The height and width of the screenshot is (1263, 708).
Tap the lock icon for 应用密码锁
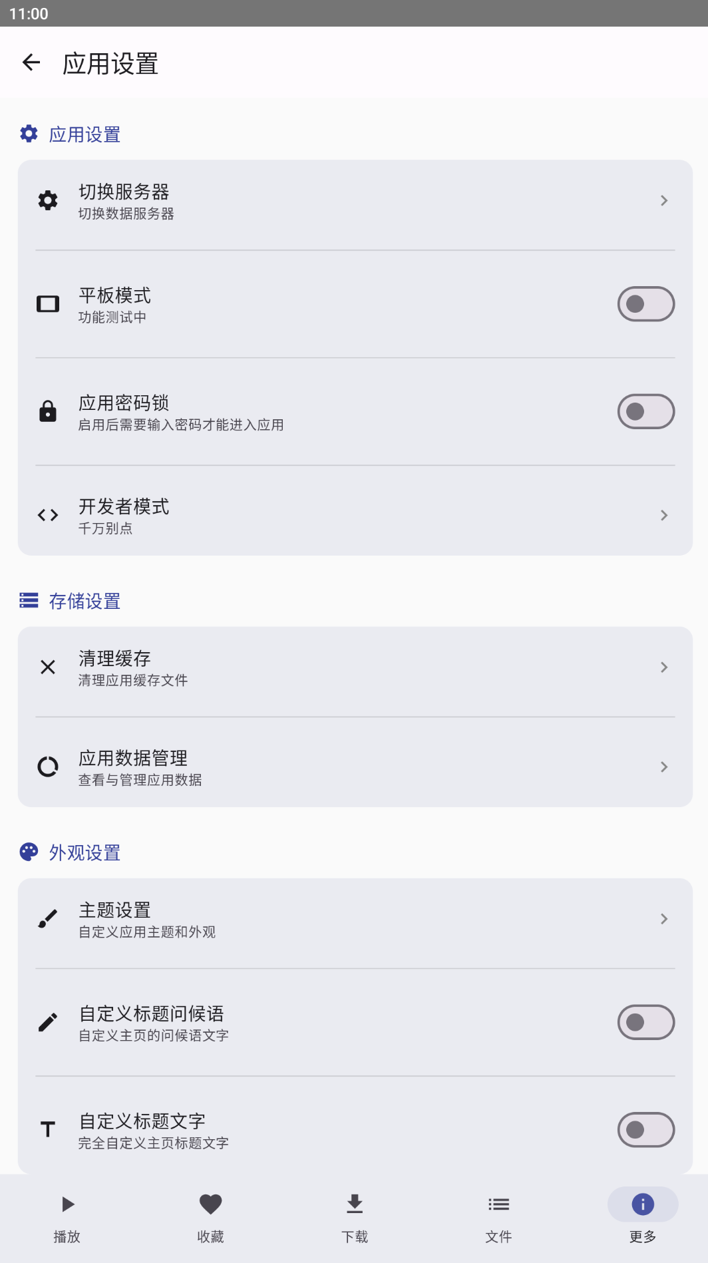(x=48, y=411)
